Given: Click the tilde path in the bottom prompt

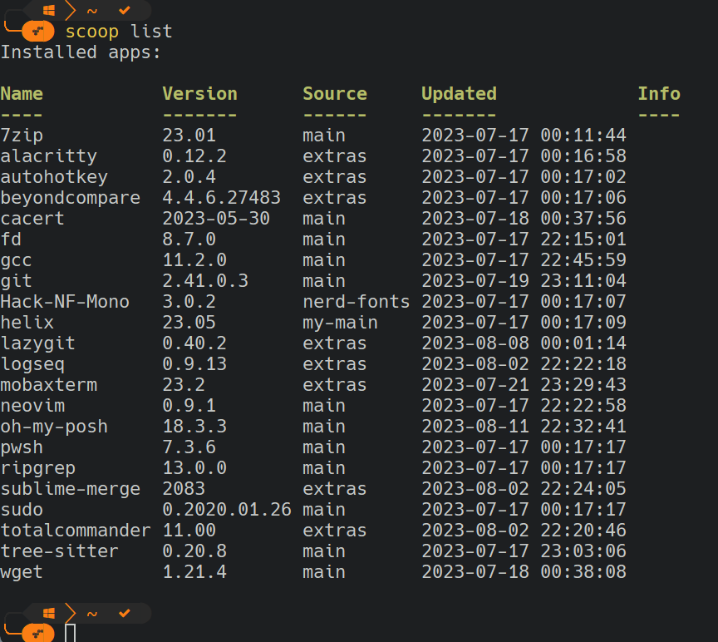Looking at the screenshot, I should coord(92,614).
